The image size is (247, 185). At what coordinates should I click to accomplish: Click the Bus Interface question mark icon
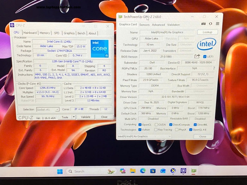pyautogui.click(x=214, y=68)
